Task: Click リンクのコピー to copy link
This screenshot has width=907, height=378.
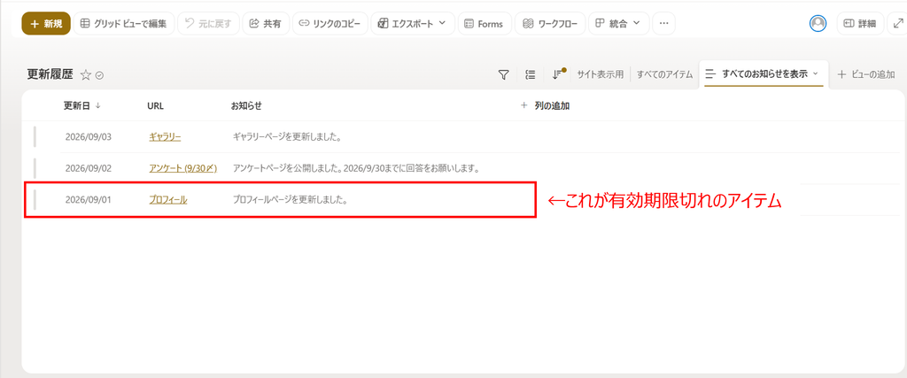Action: [329, 24]
